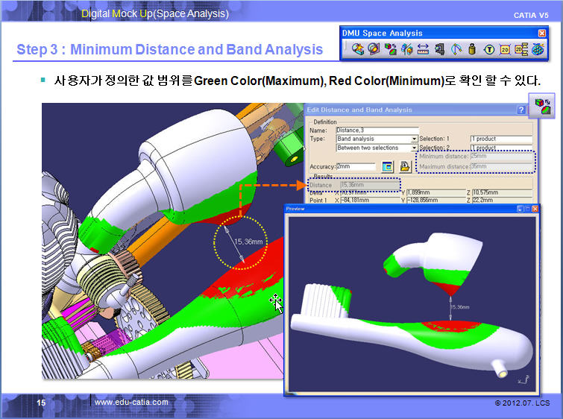563x419 pixels.
Task: Click the help question mark in dialog title
Action: click(521, 110)
